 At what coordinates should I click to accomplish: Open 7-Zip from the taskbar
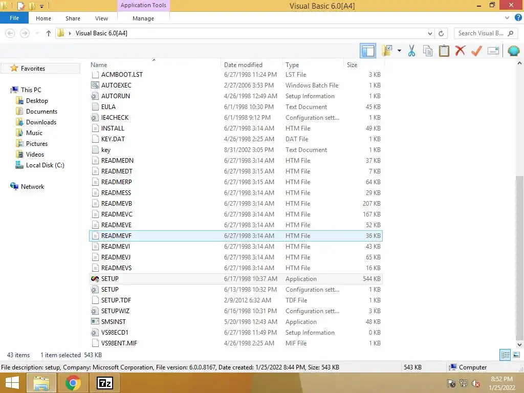(x=104, y=383)
